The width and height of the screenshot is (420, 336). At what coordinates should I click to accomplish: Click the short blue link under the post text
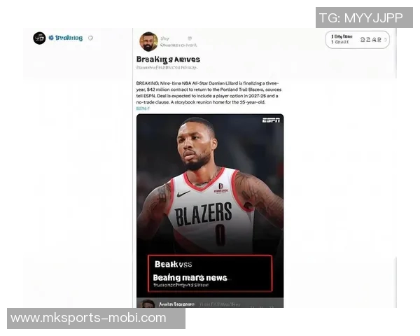pos(143,108)
